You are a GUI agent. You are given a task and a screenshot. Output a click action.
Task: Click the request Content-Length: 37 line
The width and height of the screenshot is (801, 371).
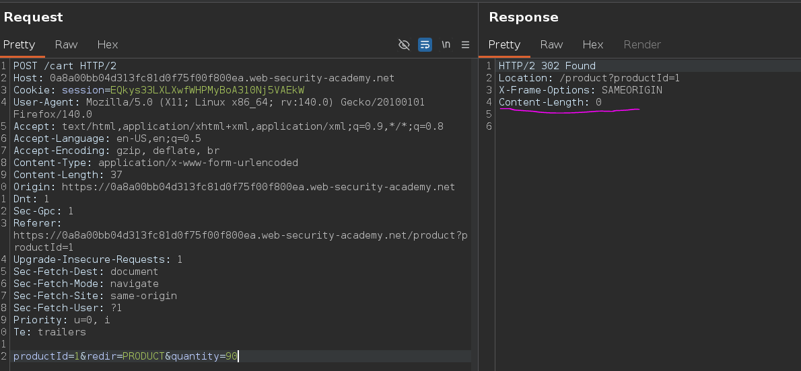[x=68, y=175]
